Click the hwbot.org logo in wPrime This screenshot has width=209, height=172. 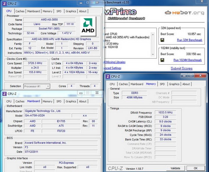coord(184,13)
